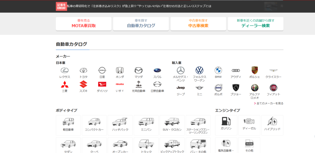
Task: Open the Porsche maker logo
Action: click(254, 70)
